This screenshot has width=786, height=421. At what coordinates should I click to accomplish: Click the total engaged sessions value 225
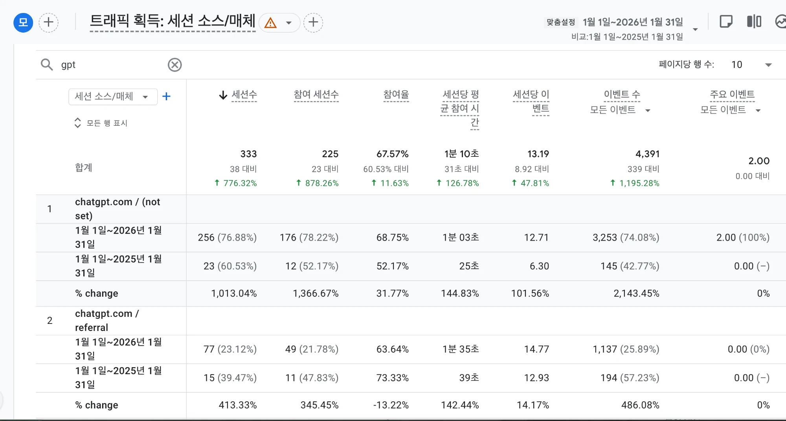pyautogui.click(x=330, y=154)
